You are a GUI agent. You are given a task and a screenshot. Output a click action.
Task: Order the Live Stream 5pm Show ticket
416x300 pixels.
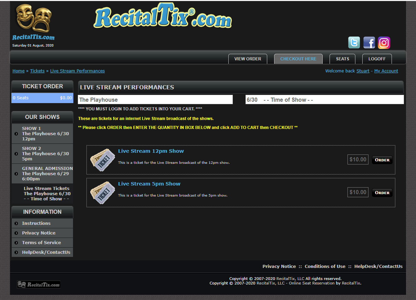coord(382,193)
